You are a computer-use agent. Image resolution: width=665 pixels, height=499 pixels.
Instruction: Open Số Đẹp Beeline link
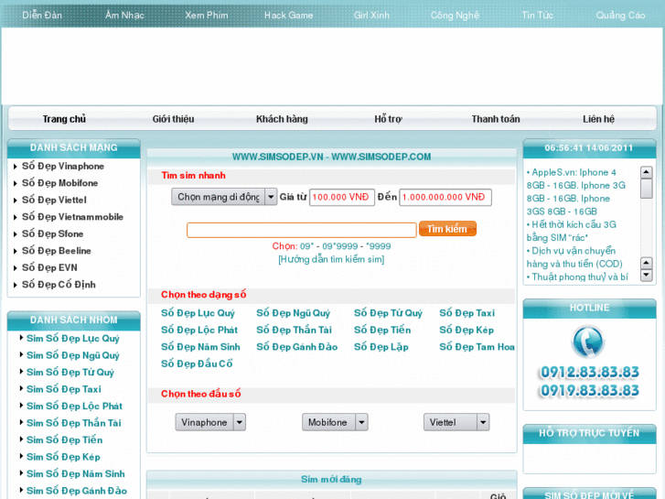pyautogui.click(x=57, y=251)
